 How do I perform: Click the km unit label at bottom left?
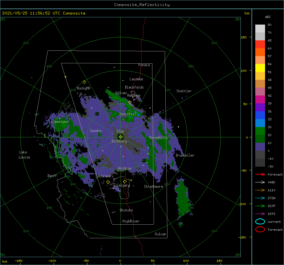(4, 262)
